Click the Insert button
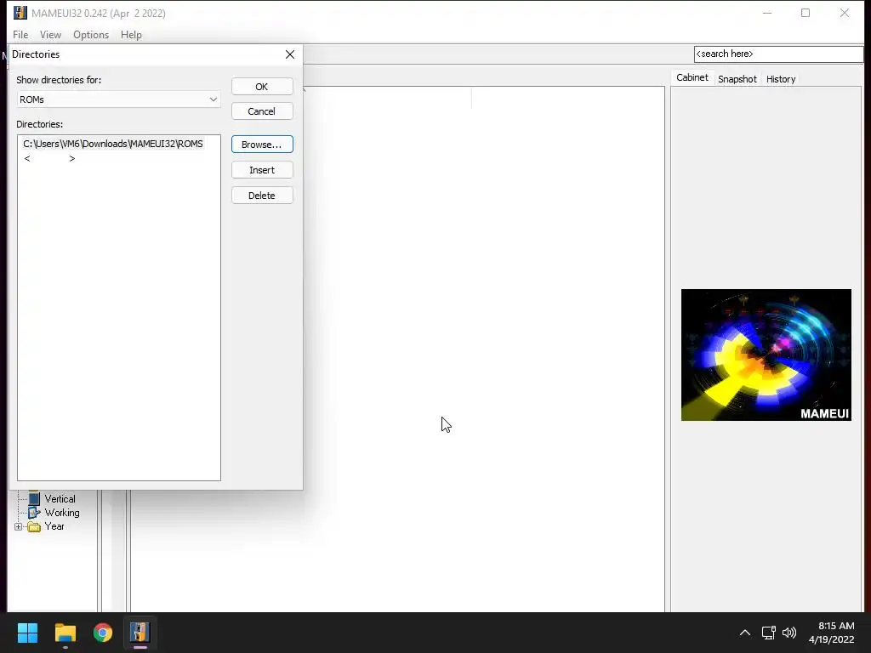This screenshot has width=871, height=653. [x=262, y=170]
